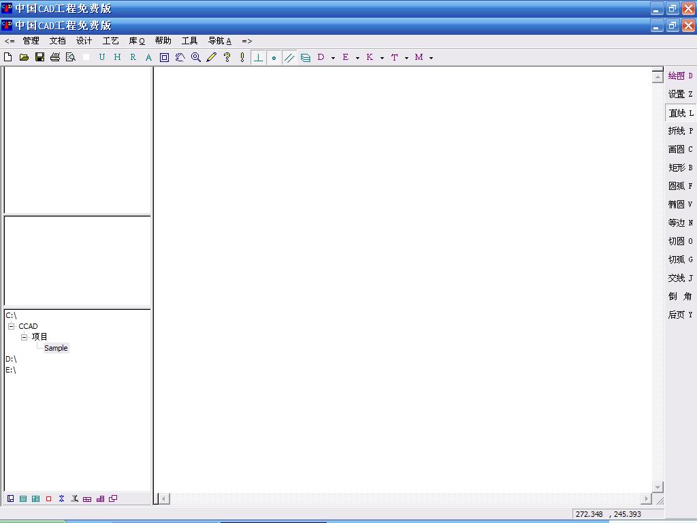Click the printer icon
Screen dimensions: 697x523
55,57
